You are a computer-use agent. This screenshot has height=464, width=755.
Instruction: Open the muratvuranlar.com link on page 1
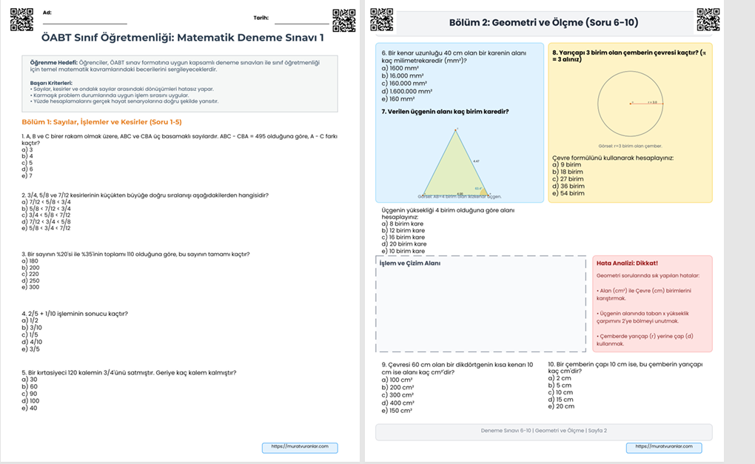coord(299,447)
